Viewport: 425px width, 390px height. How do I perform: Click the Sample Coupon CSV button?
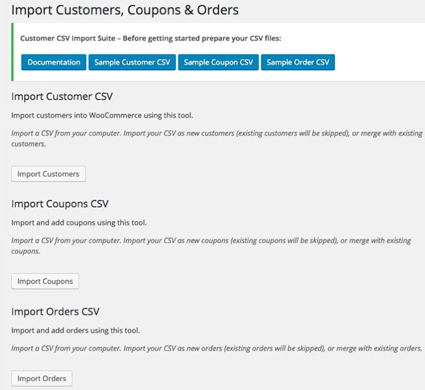[218, 62]
